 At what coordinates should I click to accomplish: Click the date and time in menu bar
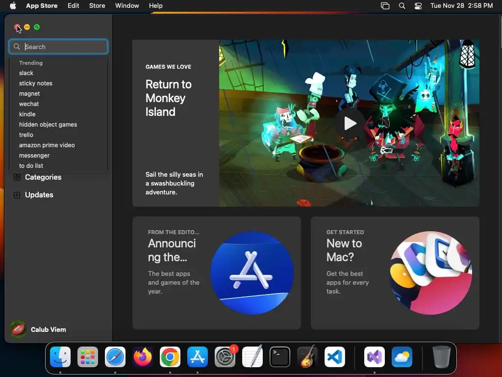coord(462,5)
